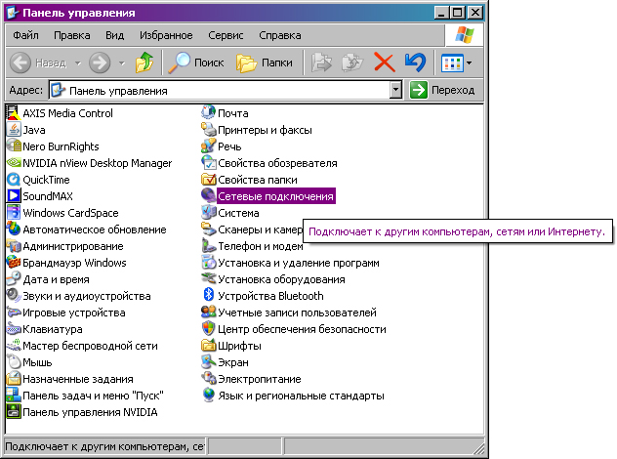Select the Сетевые подключения label

click(275, 196)
